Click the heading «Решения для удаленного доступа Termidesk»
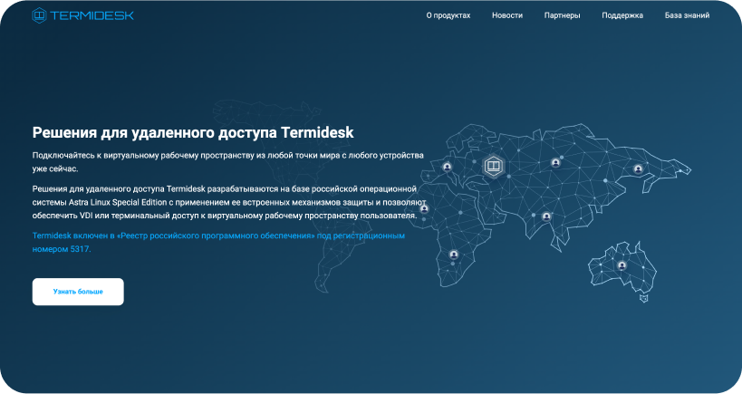The width and height of the screenshot is (742, 394). pyautogui.click(x=193, y=132)
